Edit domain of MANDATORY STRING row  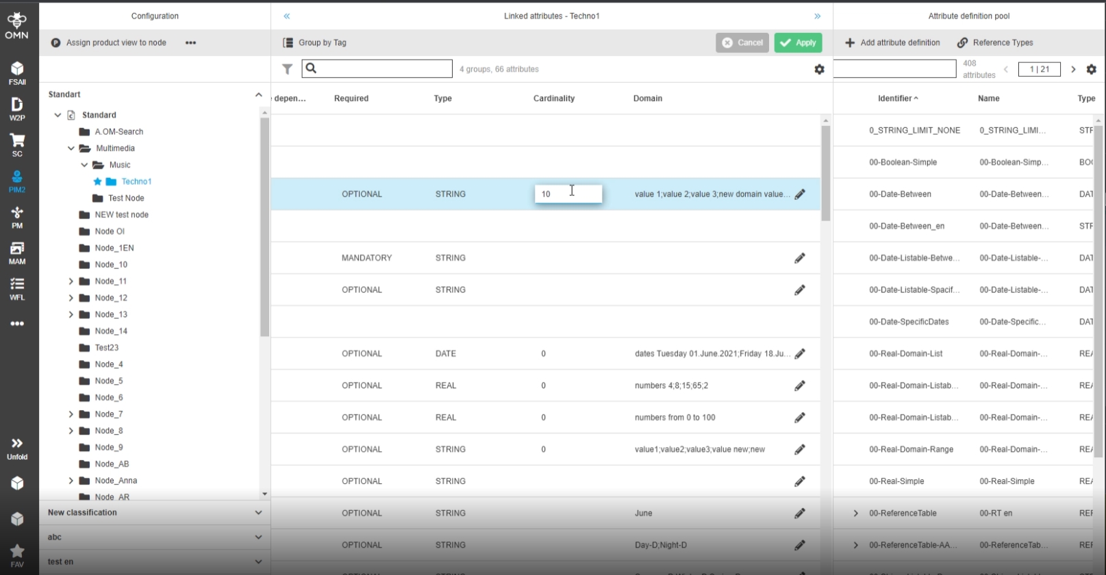tap(799, 258)
